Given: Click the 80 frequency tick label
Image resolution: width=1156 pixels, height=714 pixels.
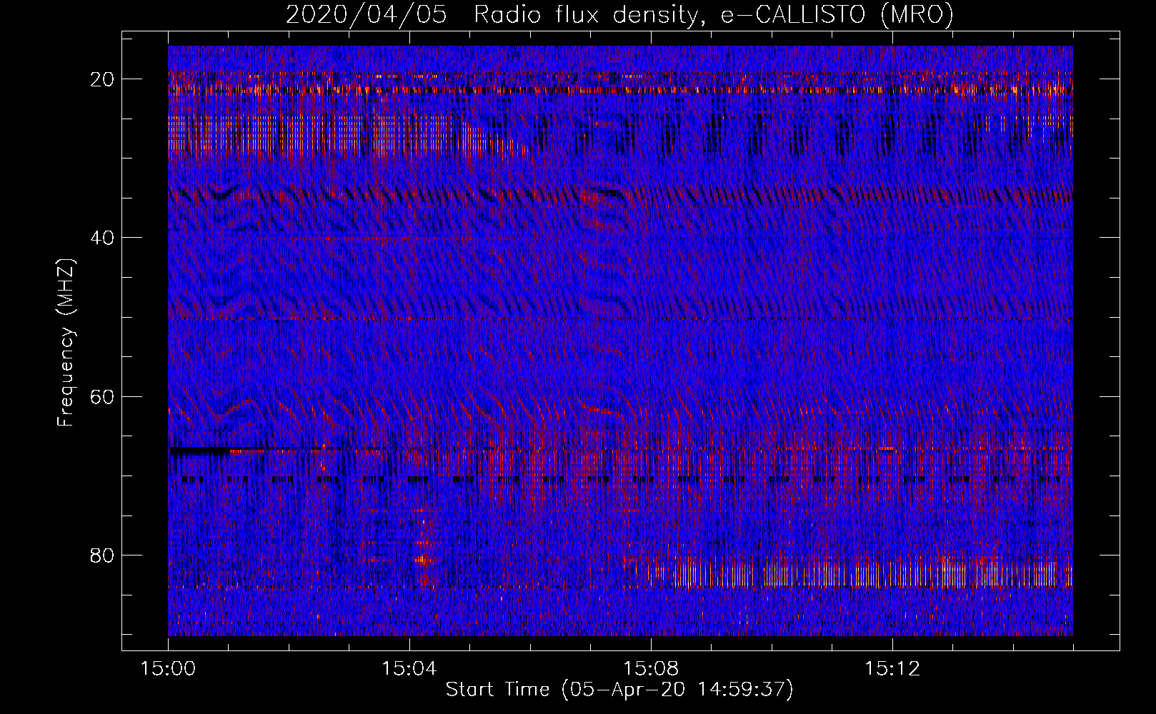Looking at the screenshot, I should 101,555.
